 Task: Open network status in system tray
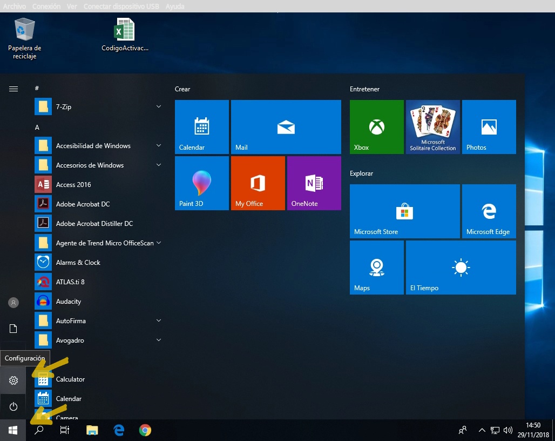(x=495, y=430)
